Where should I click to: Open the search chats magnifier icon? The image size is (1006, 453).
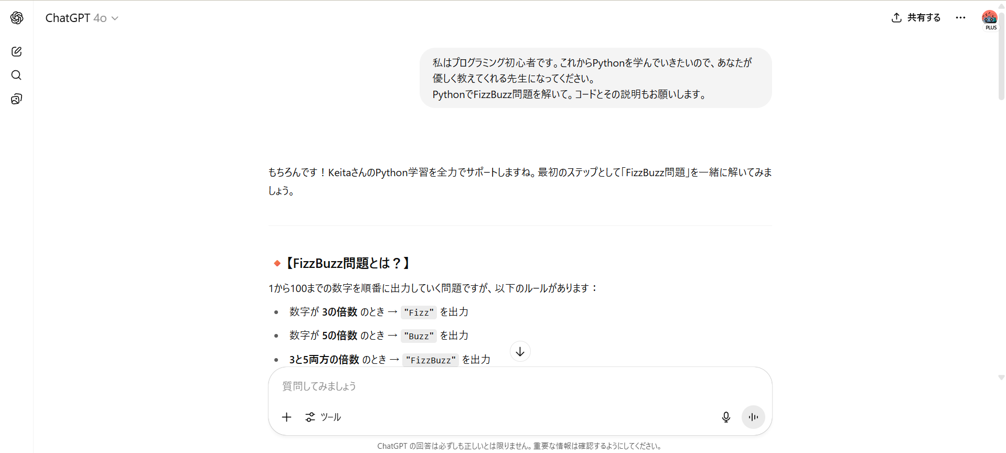click(x=16, y=75)
